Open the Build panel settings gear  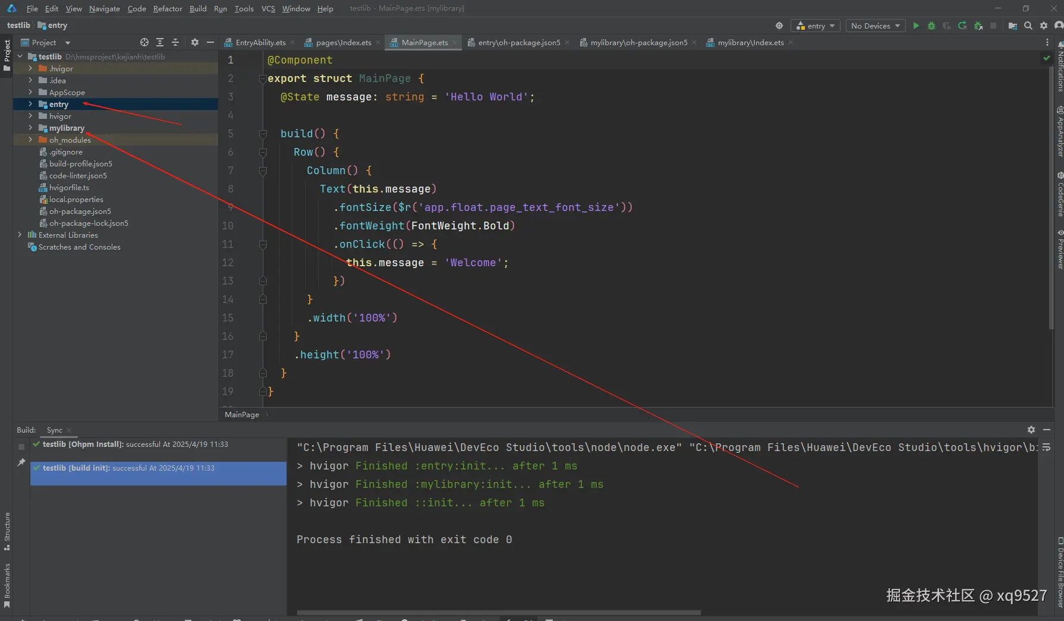(1031, 430)
